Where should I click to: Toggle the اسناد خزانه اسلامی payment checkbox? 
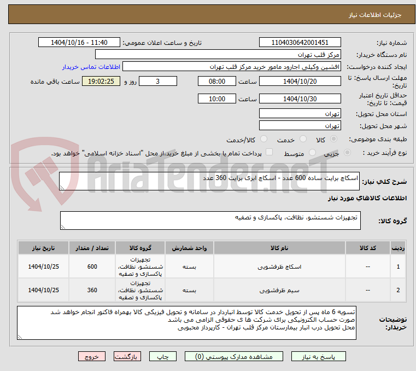click(x=269, y=152)
